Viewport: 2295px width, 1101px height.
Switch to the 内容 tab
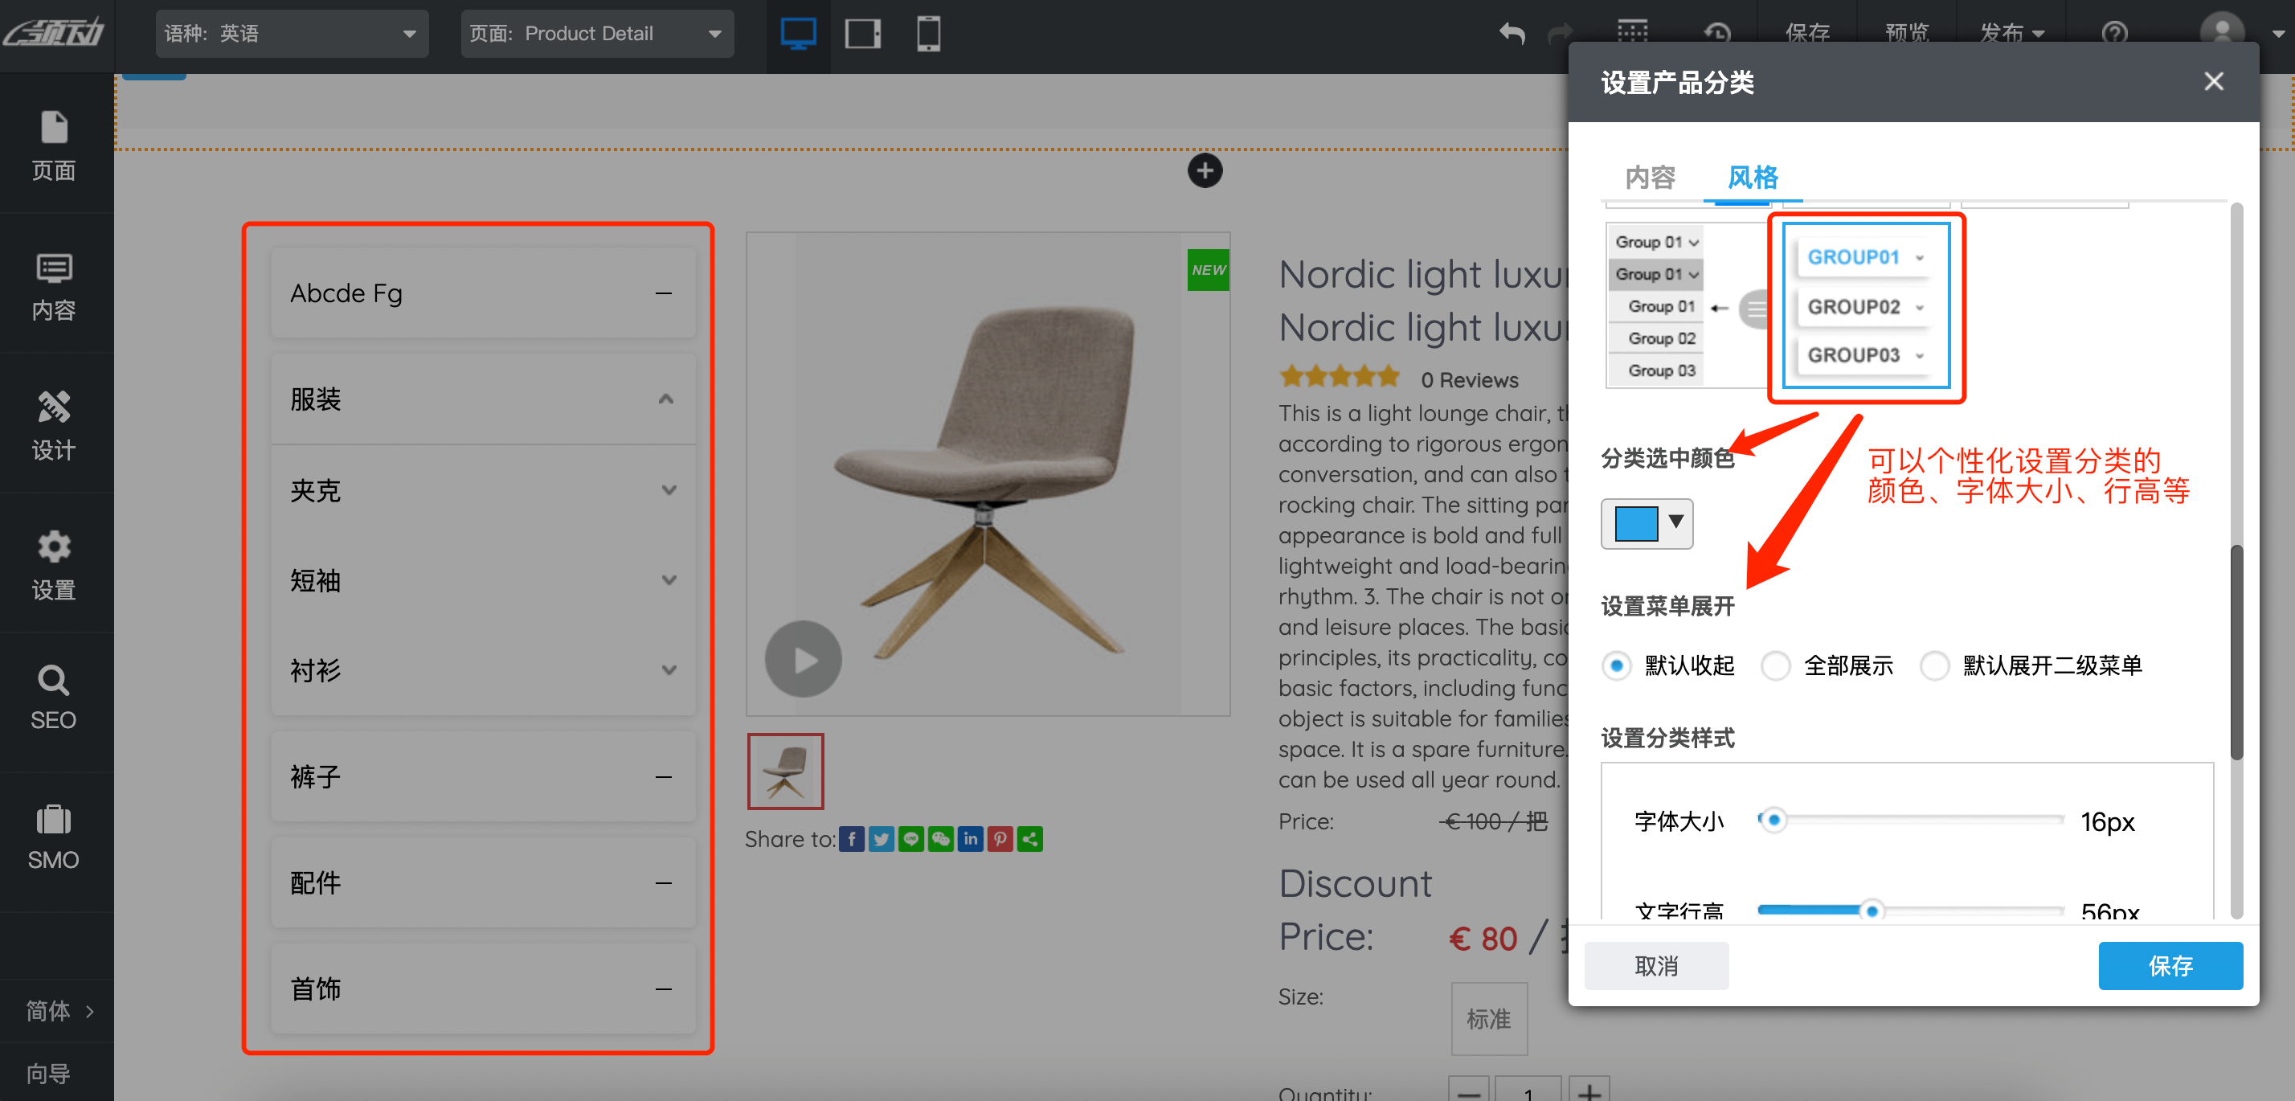1649,178
